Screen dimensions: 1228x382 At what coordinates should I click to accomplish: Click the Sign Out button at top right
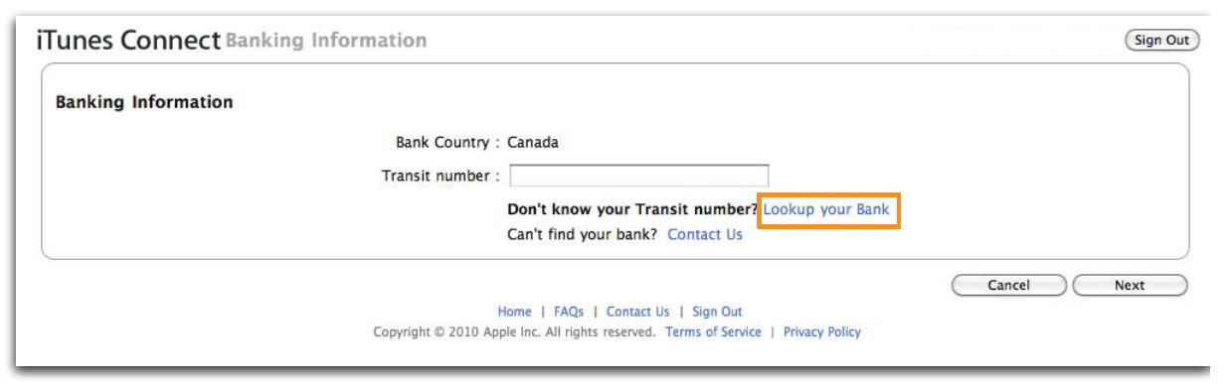pyautogui.click(x=1161, y=41)
